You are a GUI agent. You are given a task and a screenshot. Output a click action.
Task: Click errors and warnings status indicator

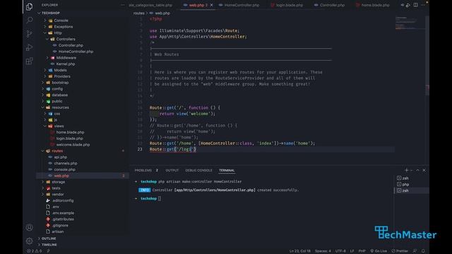click(35, 251)
